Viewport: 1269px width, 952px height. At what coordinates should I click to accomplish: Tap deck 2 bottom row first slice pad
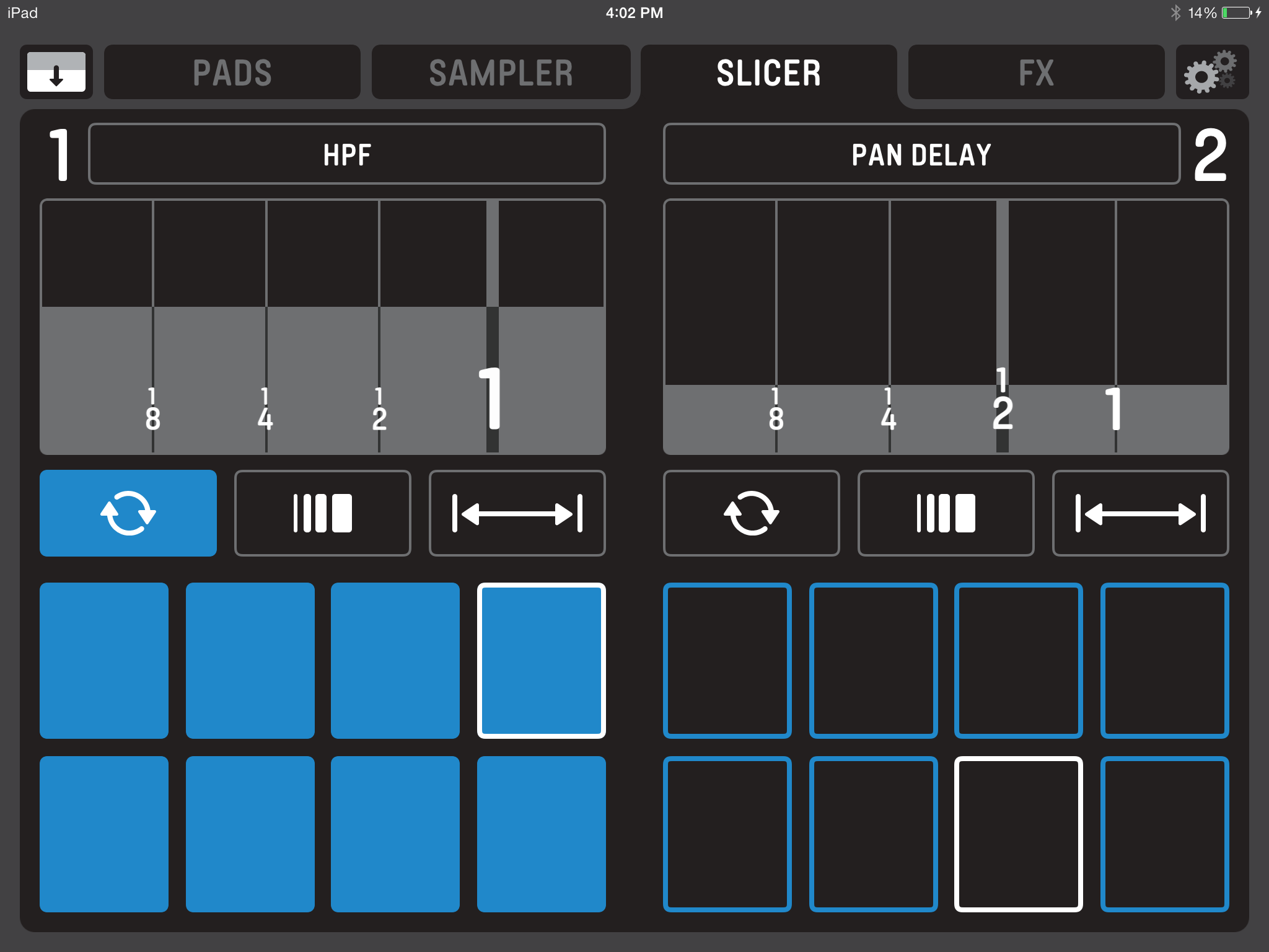pos(727,834)
